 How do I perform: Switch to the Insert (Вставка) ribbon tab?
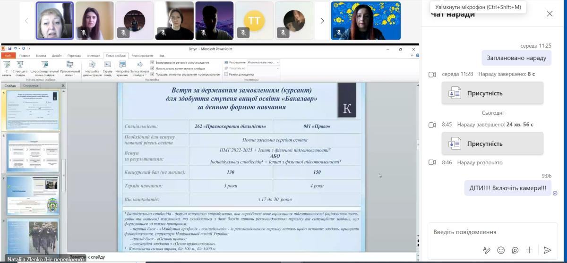pyautogui.click(x=41, y=55)
